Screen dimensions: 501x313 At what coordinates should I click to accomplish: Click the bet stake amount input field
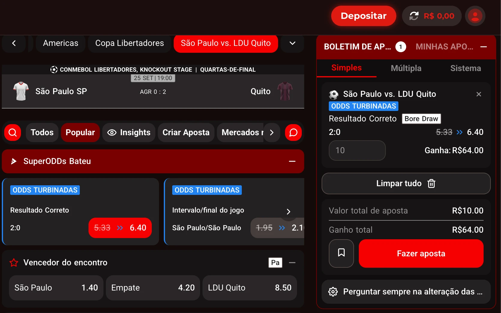coord(357,151)
